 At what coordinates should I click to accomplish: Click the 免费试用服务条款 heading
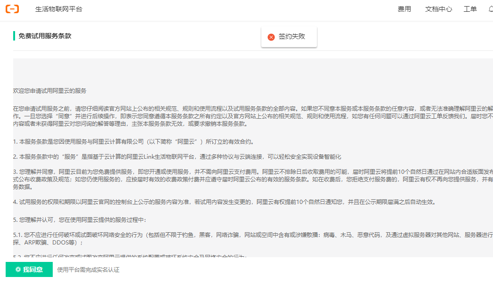[45, 36]
